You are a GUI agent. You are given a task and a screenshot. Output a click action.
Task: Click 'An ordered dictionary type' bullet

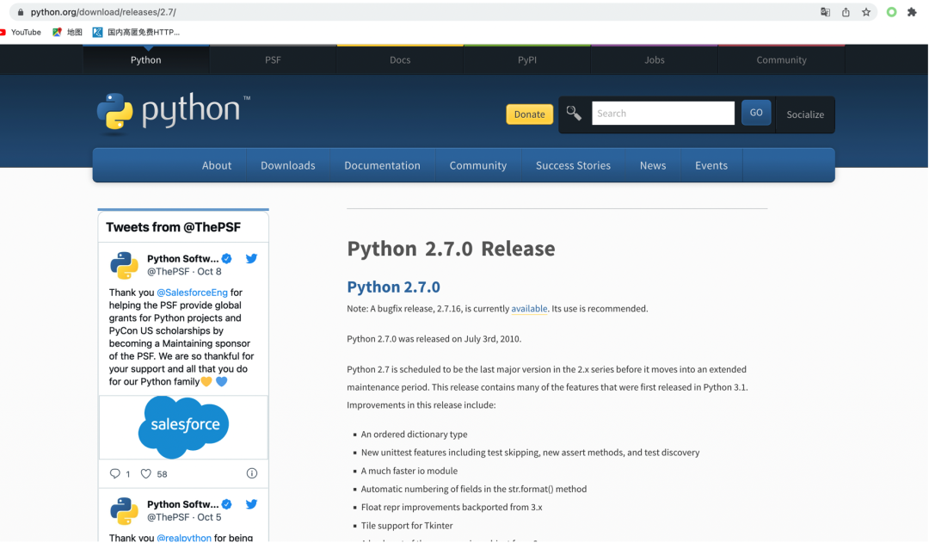point(414,435)
